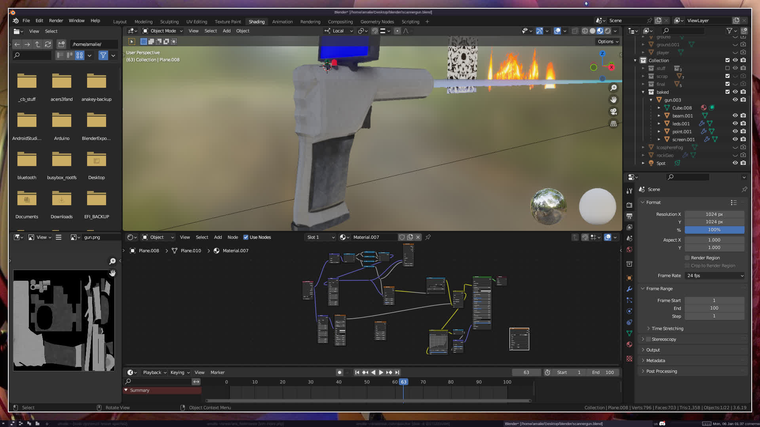Viewport: 760px width, 427px height.
Task: Pin the Material.007 node tree
Action: 428,237
